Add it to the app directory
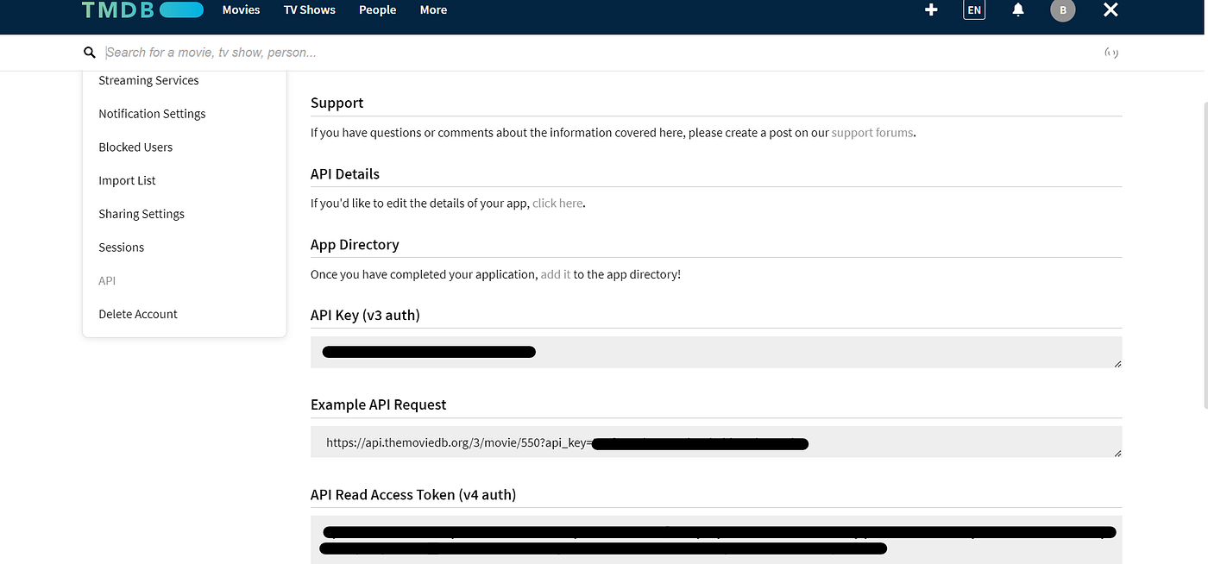Viewport: 1208px width, 564px height. 555,273
